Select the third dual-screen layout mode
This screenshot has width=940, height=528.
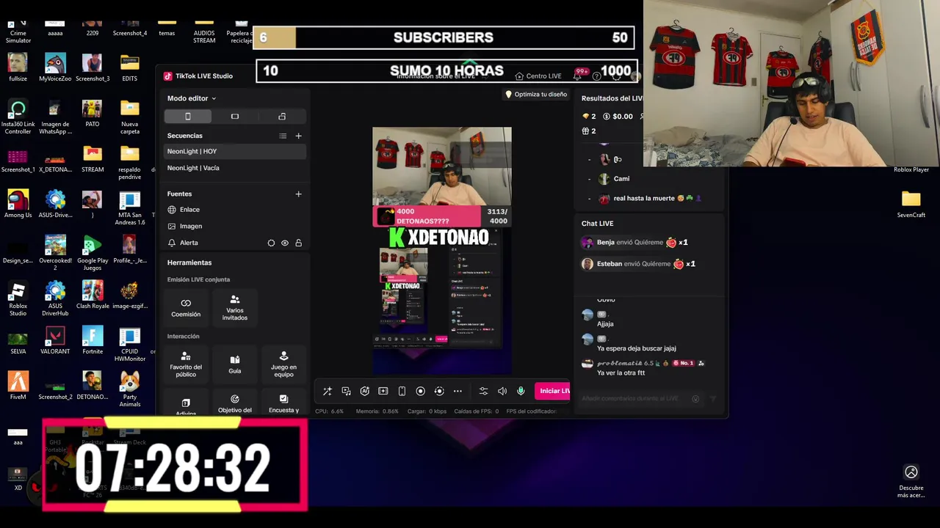coord(282,117)
